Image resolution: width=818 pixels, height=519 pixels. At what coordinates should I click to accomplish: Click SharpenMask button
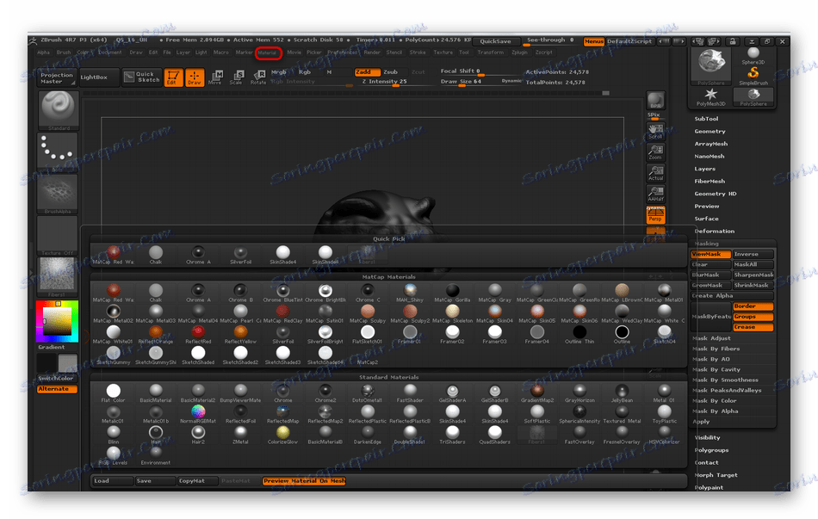coord(753,275)
